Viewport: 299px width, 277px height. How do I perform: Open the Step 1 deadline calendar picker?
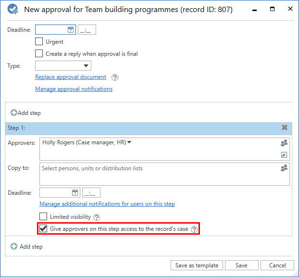click(x=75, y=193)
